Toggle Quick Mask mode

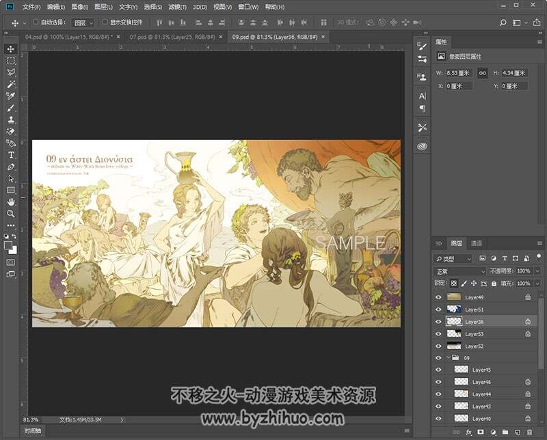[11, 262]
